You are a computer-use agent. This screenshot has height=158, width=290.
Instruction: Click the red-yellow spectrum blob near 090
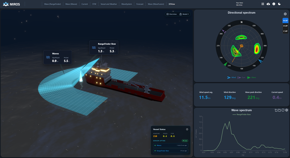[x=257, y=48]
